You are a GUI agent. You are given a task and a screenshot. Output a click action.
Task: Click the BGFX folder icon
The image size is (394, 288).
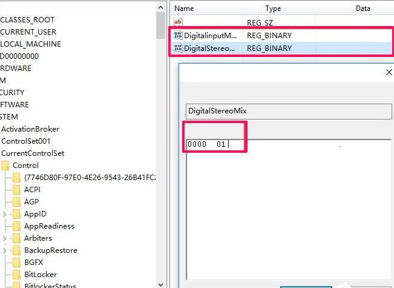16,263
